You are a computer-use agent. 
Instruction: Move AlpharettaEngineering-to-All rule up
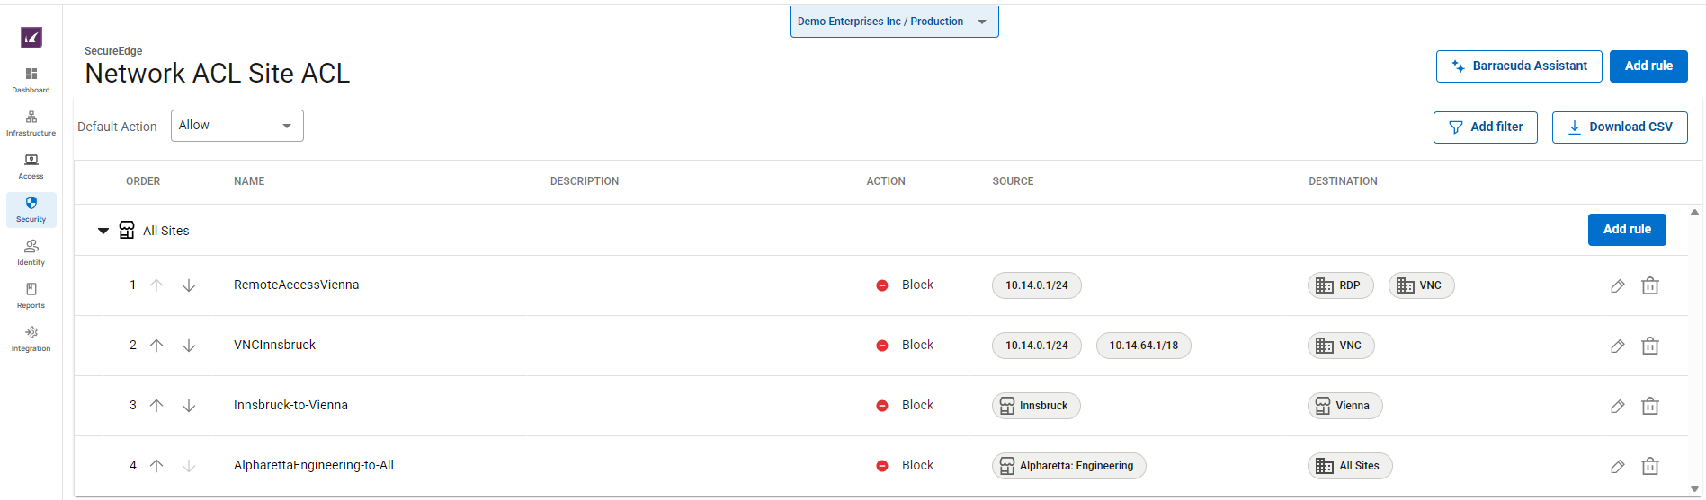coord(156,466)
